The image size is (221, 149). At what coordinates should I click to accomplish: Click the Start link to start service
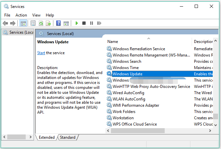coord(41,53)
